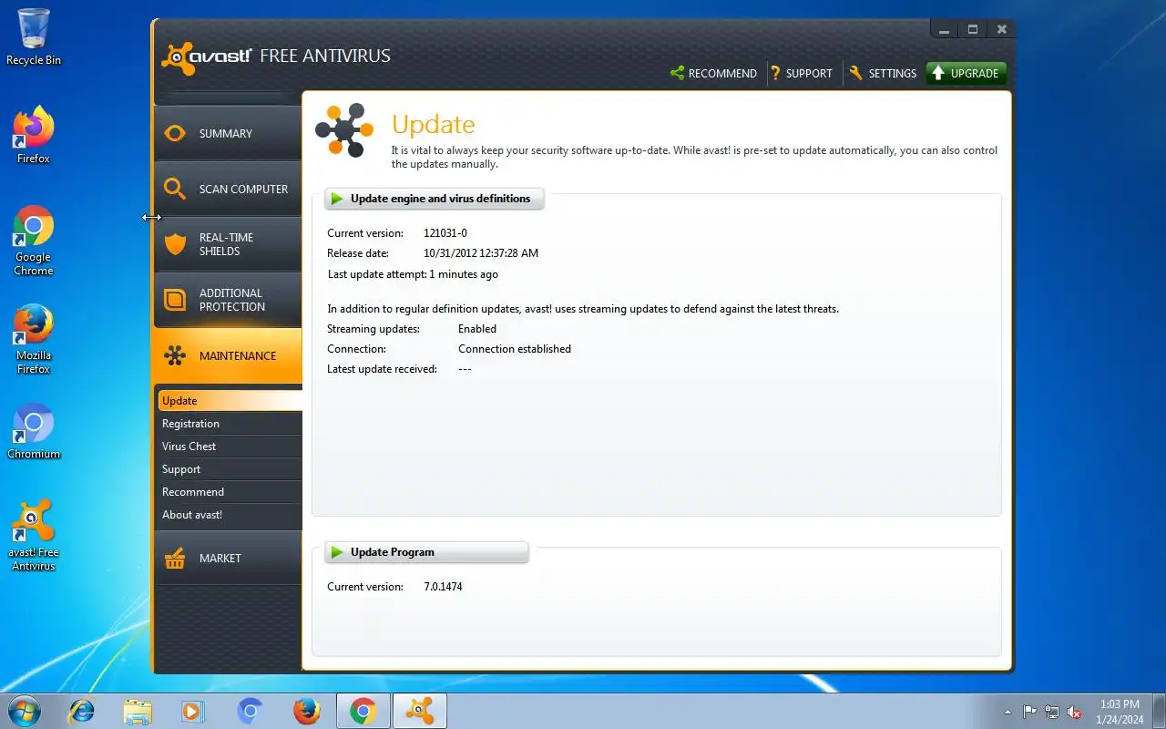Click the Settings wrench icon
This screenshot has width=1166, height=729.
[855, 73]
